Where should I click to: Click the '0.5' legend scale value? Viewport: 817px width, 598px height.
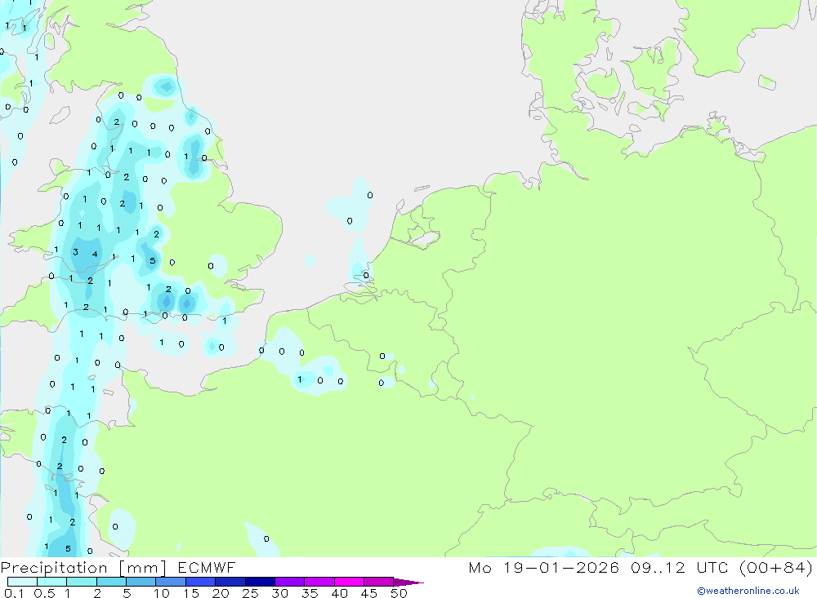44,593
